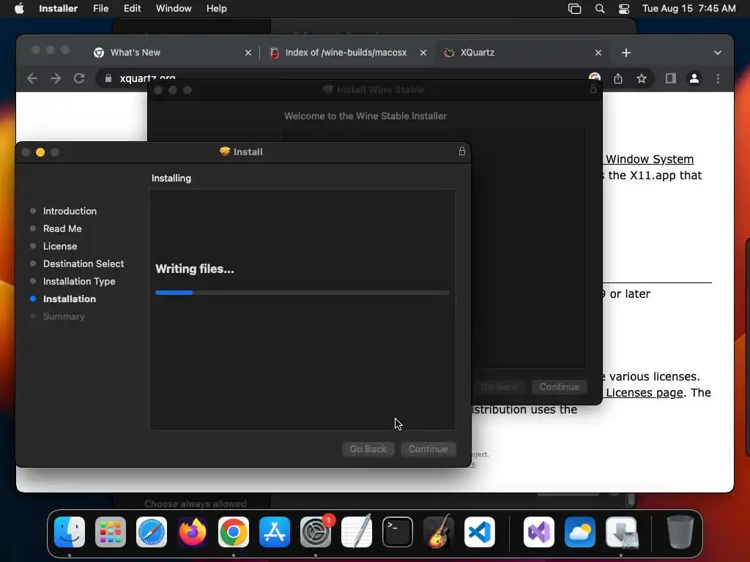Open the Help menu
The width and height of the screenshot is (750, 562).
216,8
